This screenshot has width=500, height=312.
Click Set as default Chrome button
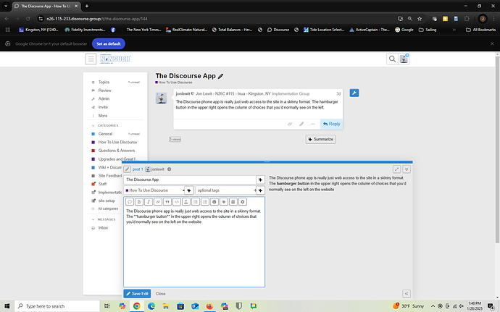[109, 43]
